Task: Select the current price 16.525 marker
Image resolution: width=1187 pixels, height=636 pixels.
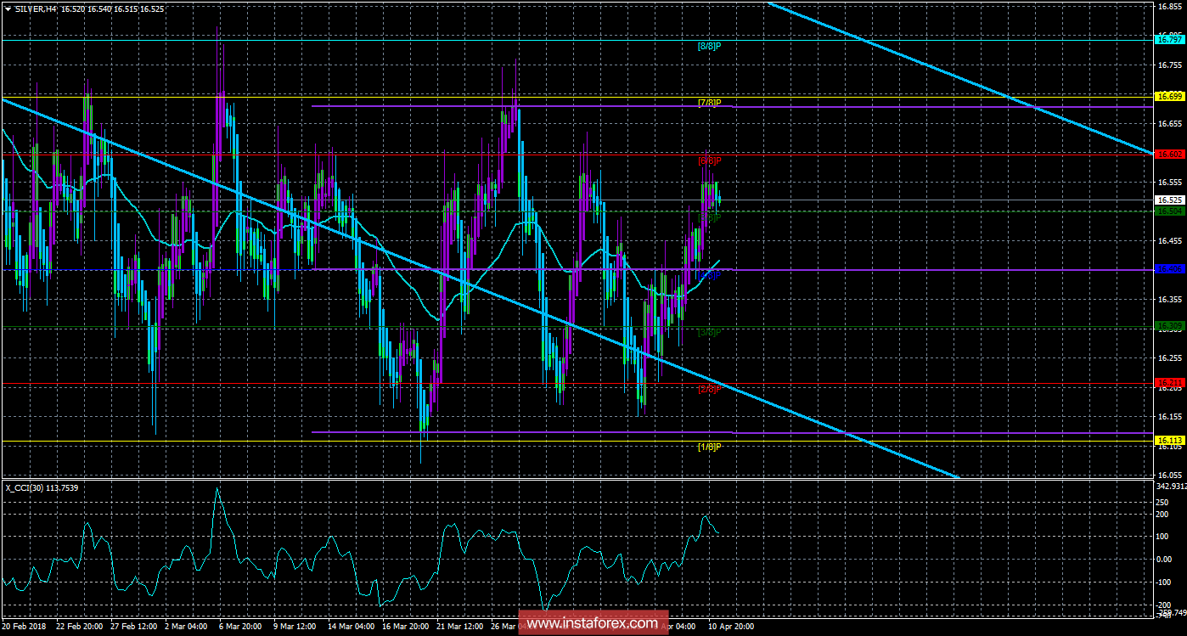Action: 1169,200
